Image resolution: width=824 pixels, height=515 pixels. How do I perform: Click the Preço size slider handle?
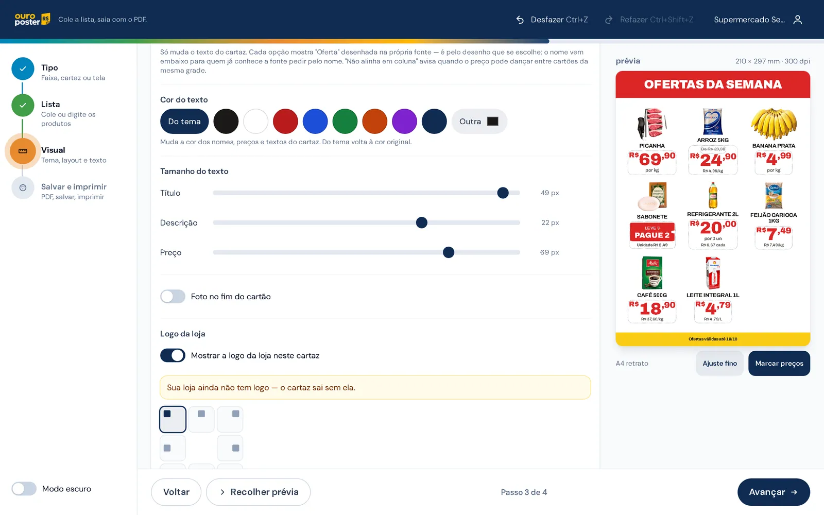point(449,252)
